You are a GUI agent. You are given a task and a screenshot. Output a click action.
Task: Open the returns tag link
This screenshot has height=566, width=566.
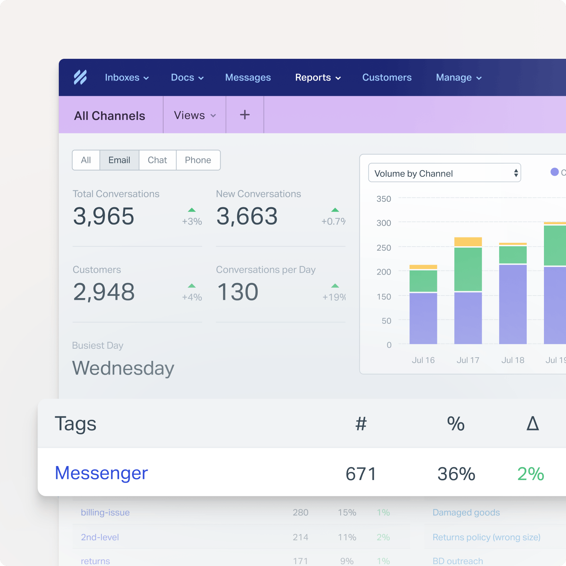[95, 561]
